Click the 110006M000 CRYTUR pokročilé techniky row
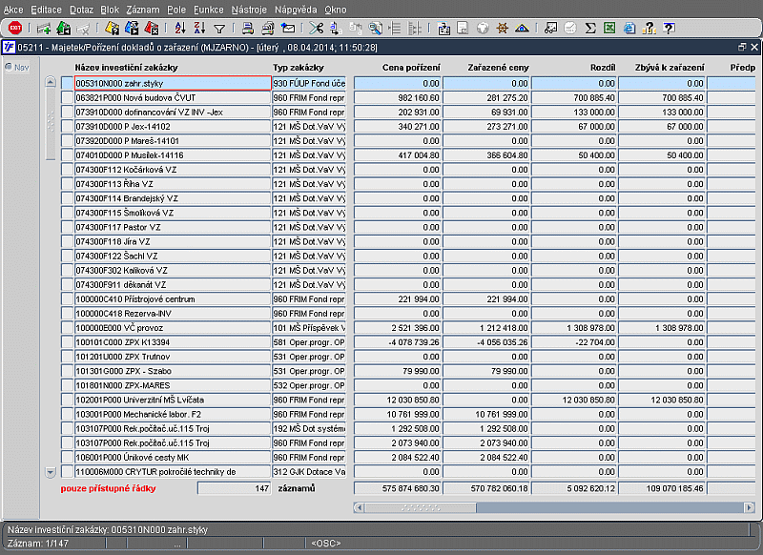This screenshot has height=555, width=763. pos(173,472)
